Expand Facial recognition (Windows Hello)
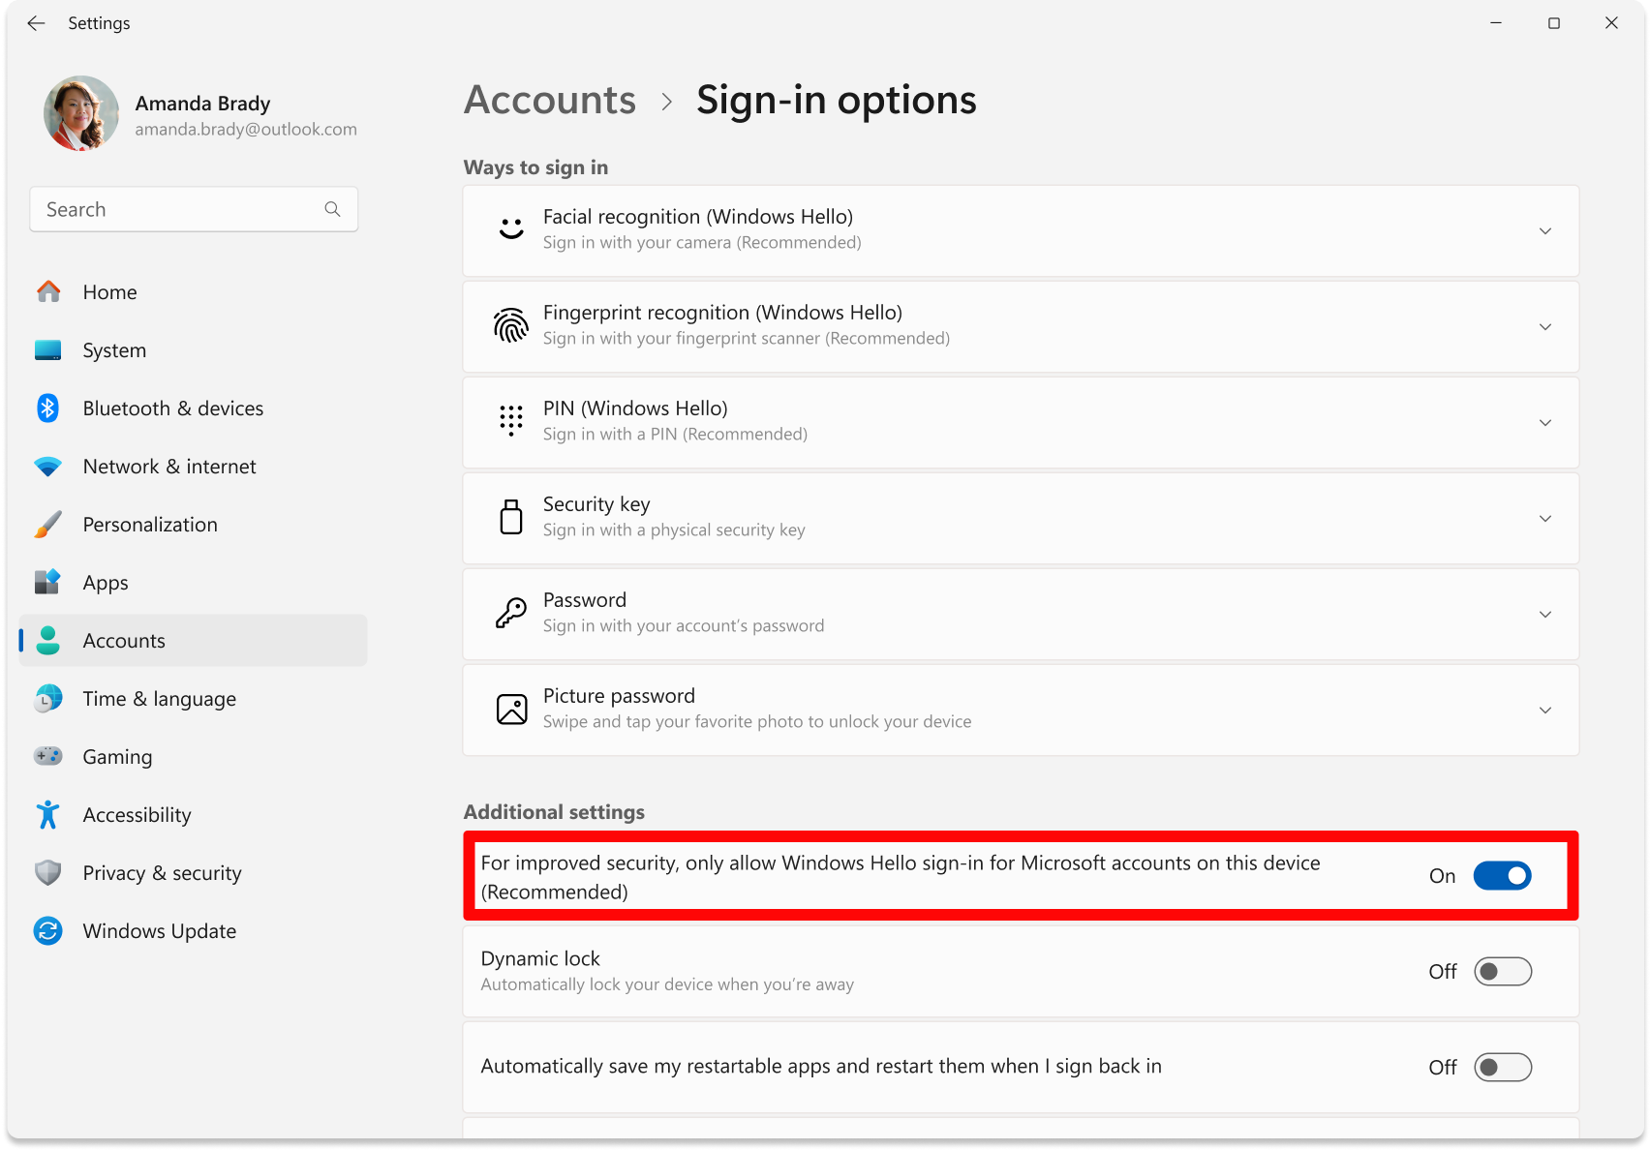The image size is (1650, 1150). [1545, 231]
